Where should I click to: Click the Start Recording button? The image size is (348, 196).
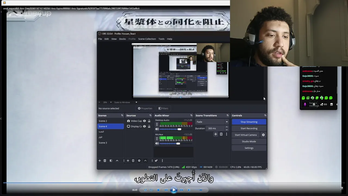tap(249, 128)
